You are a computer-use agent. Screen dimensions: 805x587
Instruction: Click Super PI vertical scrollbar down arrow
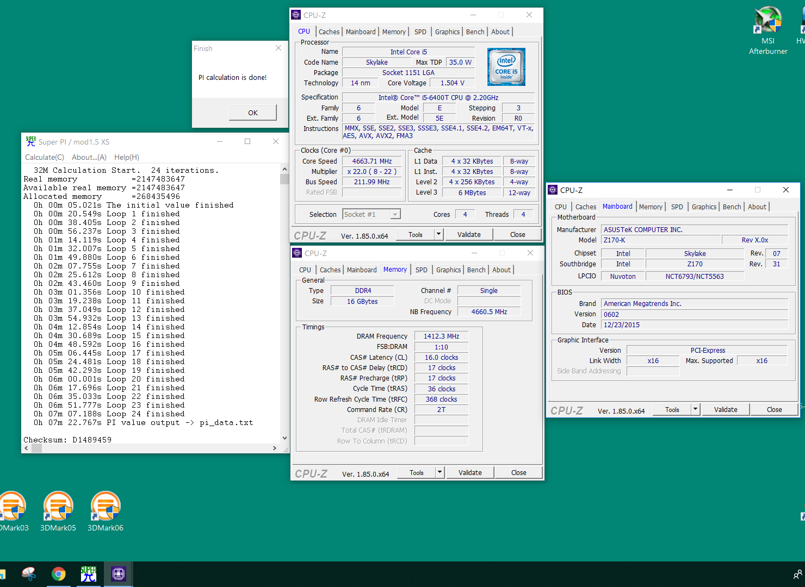tap(284, 438)
